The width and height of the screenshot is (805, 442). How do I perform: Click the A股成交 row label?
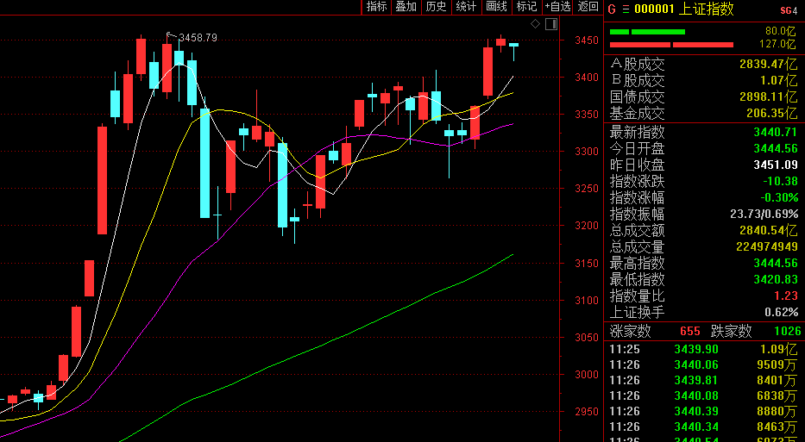click(x=637, y=65)
